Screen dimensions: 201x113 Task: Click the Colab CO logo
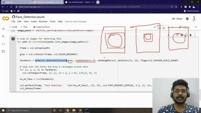pyautogui.click(x=6, y=19)
